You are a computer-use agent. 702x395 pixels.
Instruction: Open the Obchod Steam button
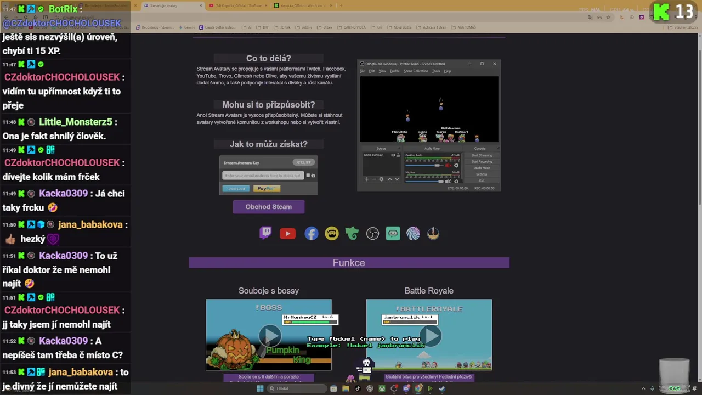point(269,207)
